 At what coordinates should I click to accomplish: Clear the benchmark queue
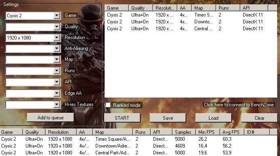(259, 118)
